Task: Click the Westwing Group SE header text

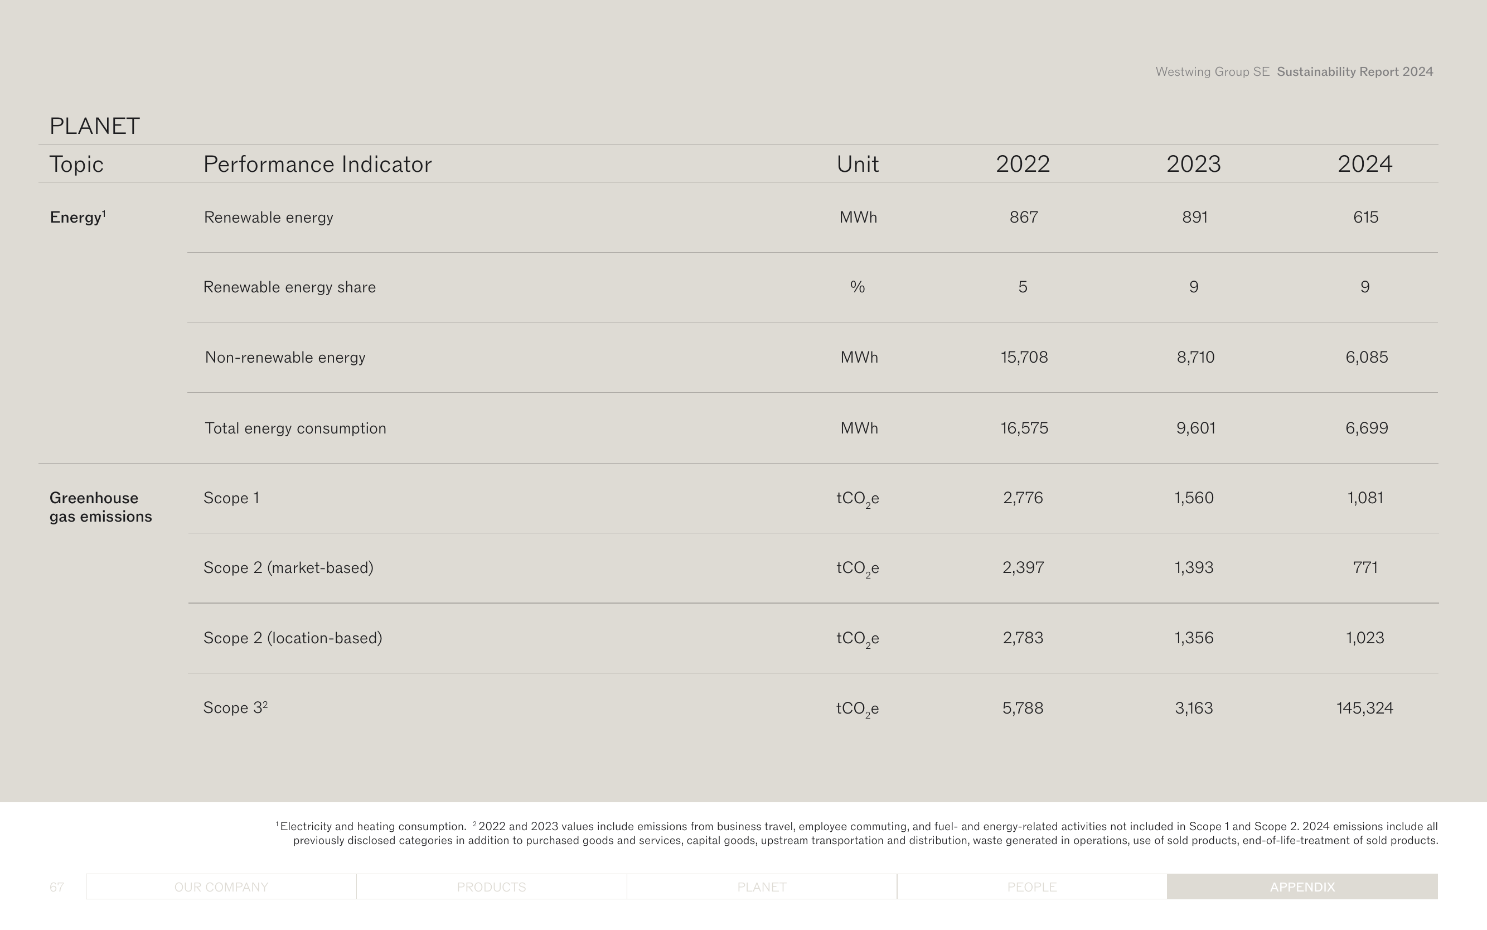Action: click(x=1212, y=71)
